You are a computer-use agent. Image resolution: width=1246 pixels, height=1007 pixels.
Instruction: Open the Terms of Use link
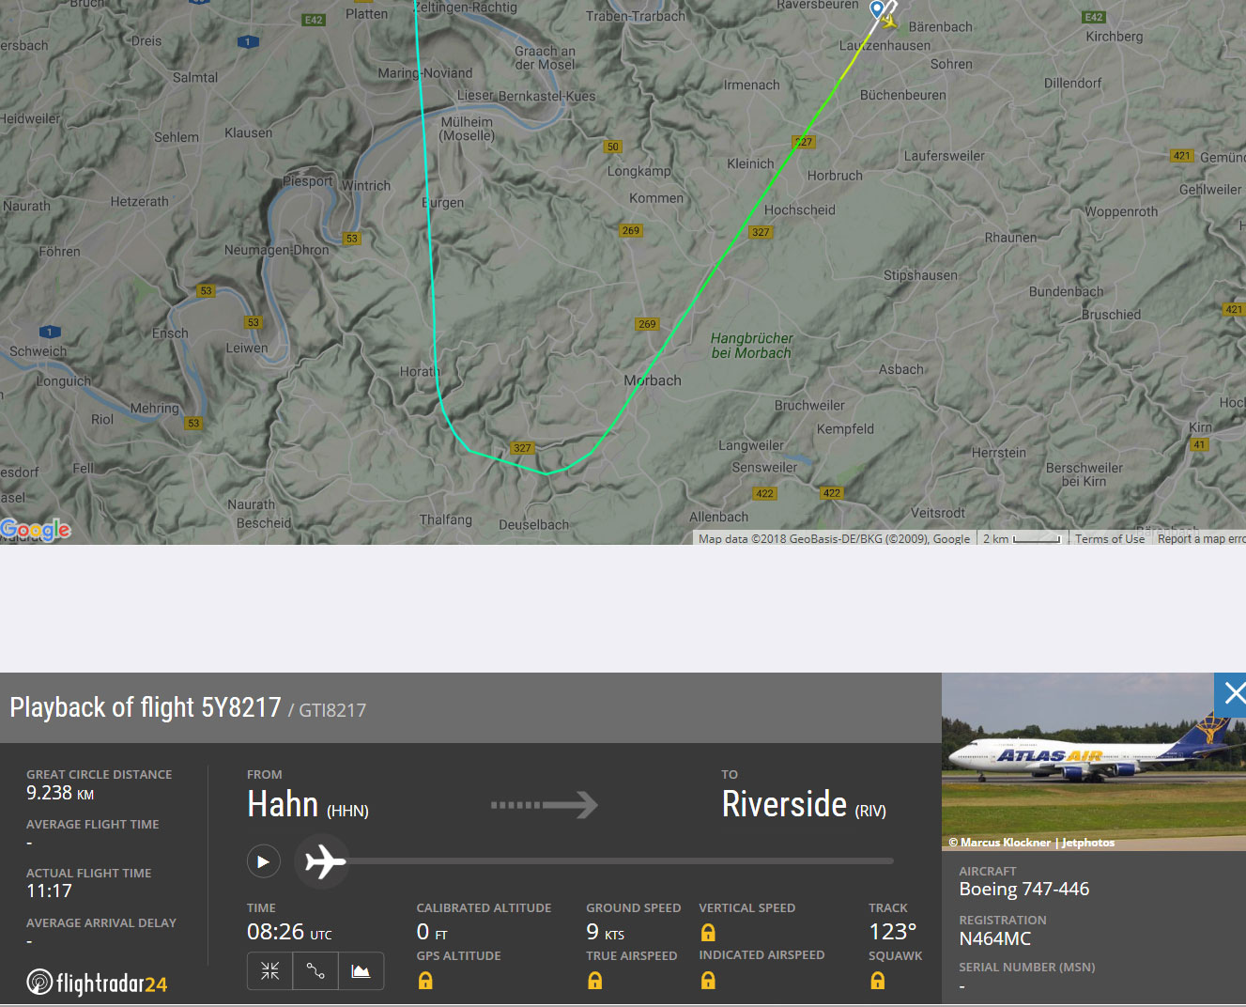(x=1109, y=539)
